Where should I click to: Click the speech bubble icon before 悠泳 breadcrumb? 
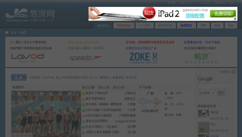[x=7, y=33]
